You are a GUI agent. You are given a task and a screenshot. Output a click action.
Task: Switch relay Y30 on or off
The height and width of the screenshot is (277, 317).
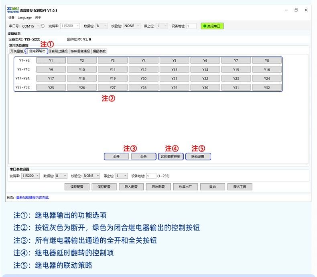(x=205, y=87)
